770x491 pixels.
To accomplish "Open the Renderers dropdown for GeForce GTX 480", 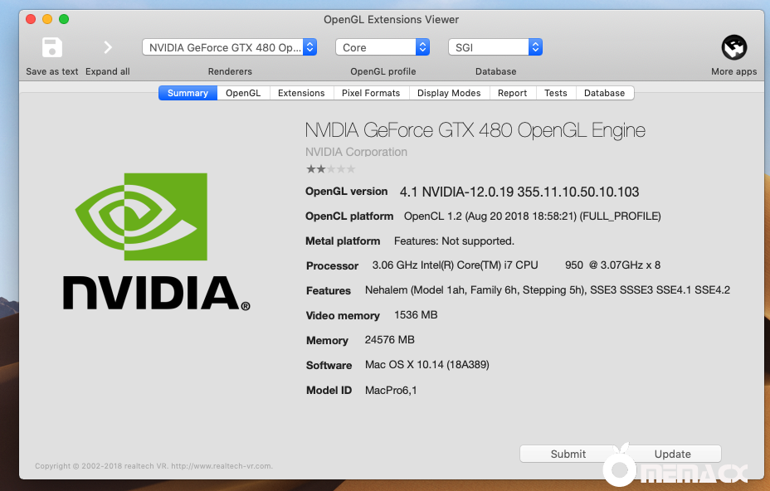I will (x=229, y=47).
